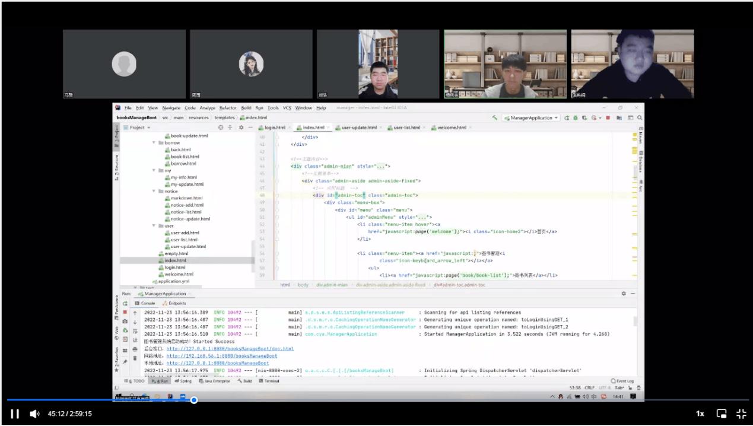Image resolution: width=753 pixels, height=426 pixels.
Task: Toggle picture-in-picture mode
Action: (722, 414)
